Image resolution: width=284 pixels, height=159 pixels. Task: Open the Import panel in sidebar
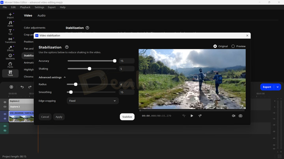click(x=10, y=15)
